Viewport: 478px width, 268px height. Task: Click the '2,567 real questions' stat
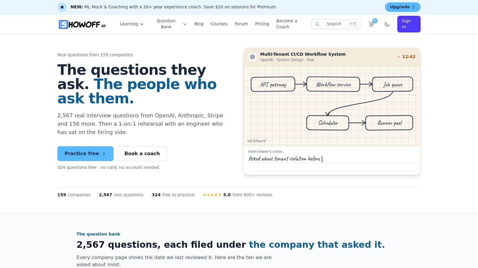click(x=121, y=195)
